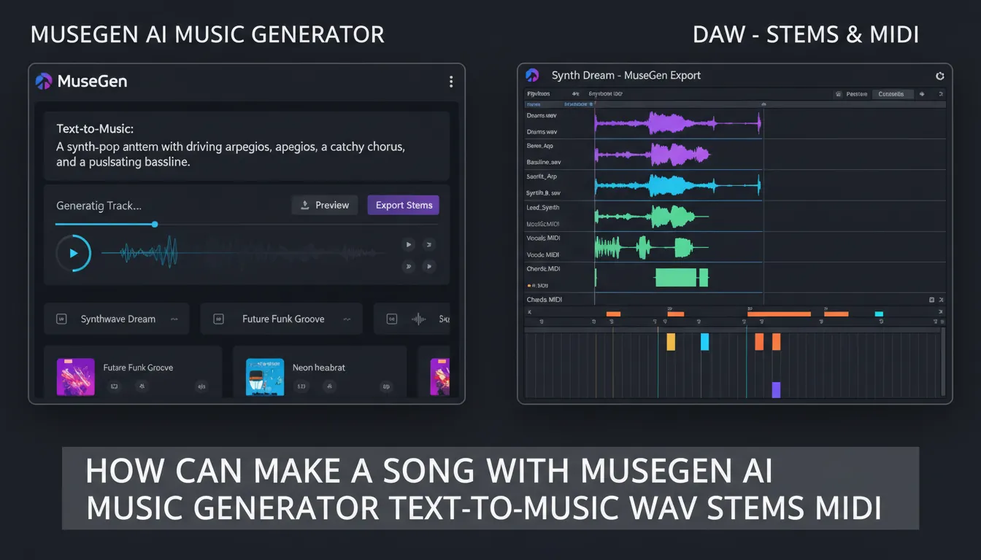Click the small icon left of Perstere
The height and width of the screenshot is (560, 981).
(839, 94)
